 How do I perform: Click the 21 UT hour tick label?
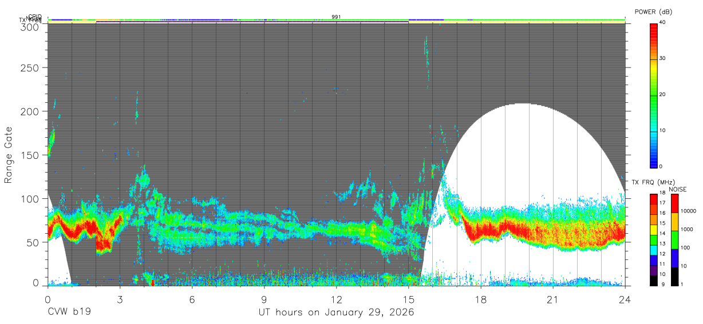click(553, 299)
